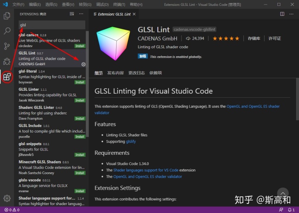Split the editor to the right
The image size is (299, 213).
[282, 14]
